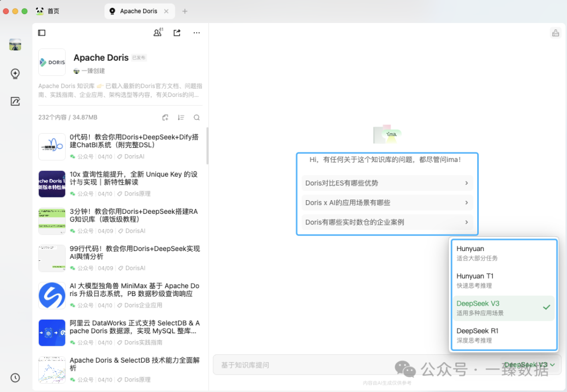567x392 pixels.
Task: Open the history clock icon in sidebar
Action: (x=15, y=377)
